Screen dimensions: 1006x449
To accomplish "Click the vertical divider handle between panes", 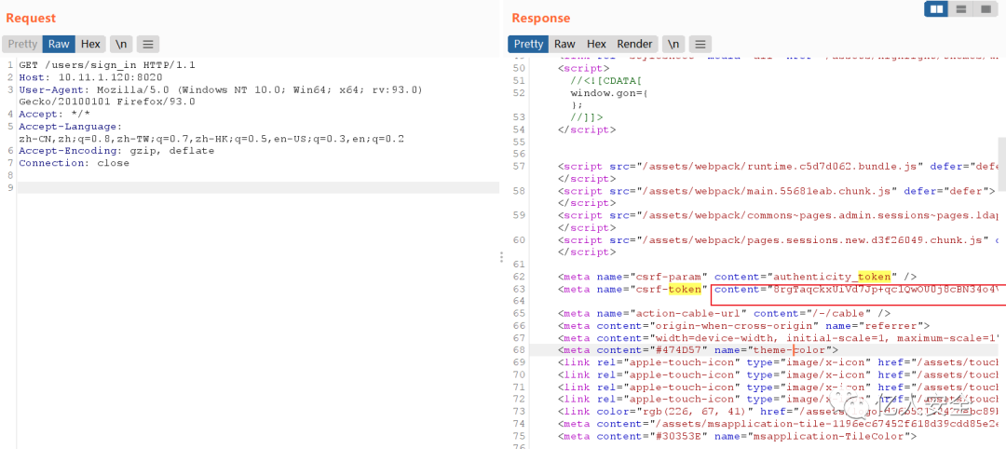I will (501, 257).
